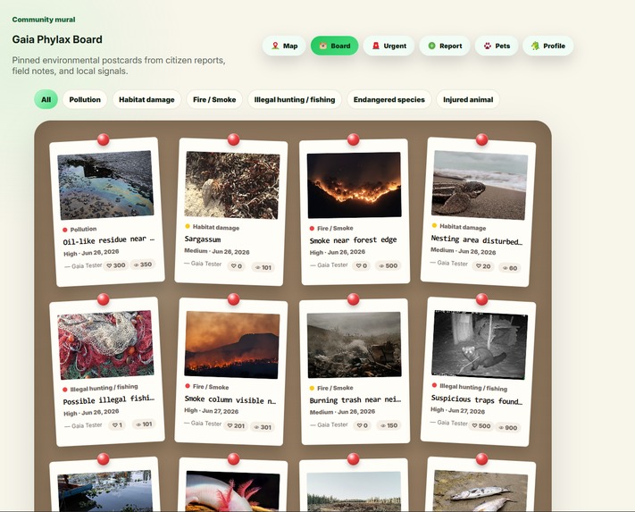Select the Board tab
Image resolution: width=635 pixels, height=512 pixels.
click(335, 46)
